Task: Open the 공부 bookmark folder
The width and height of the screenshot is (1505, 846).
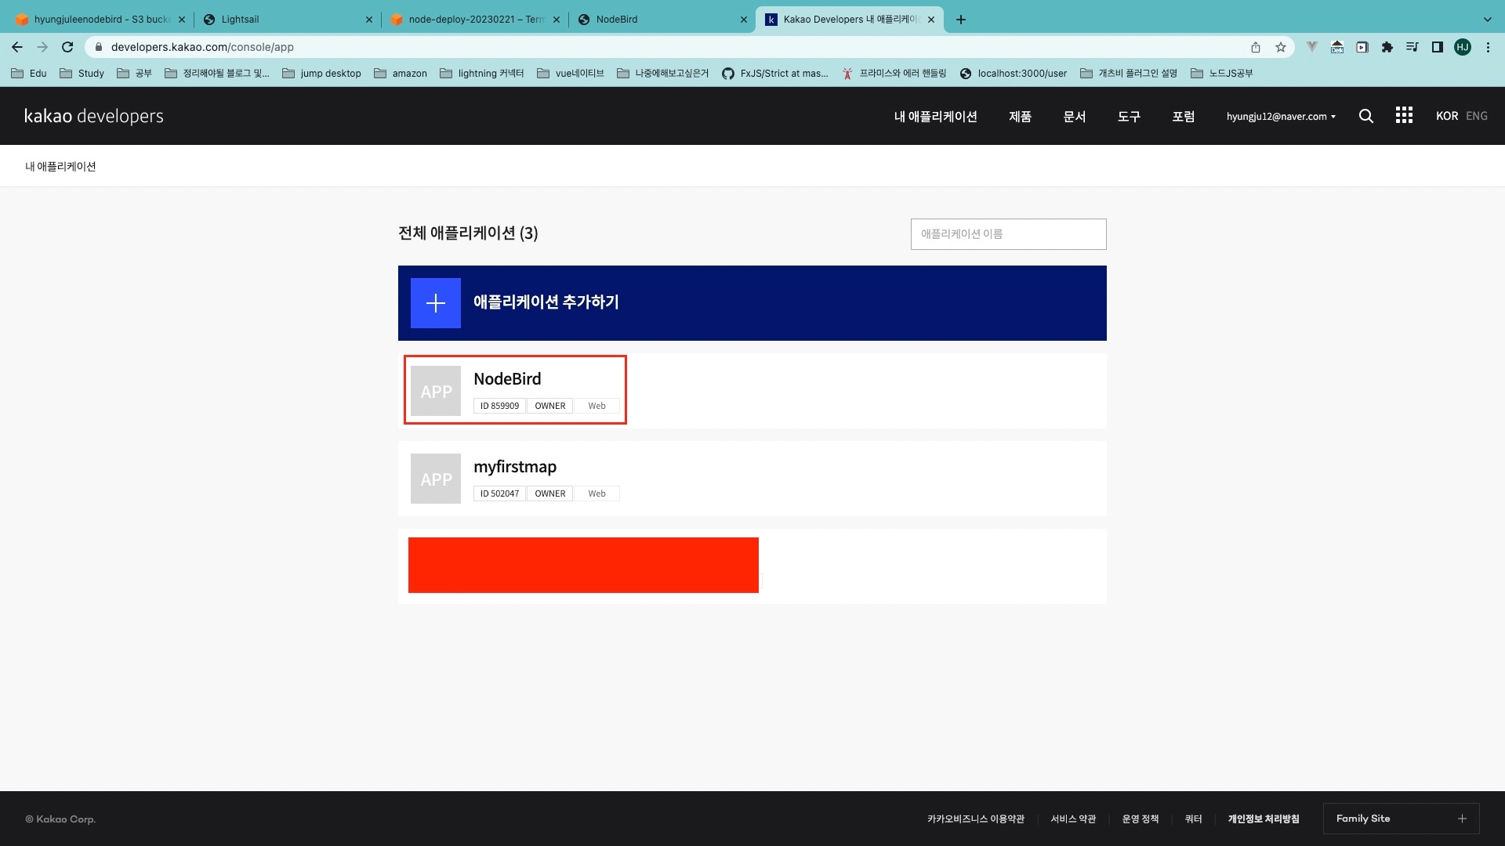Action: coord(134,74)
